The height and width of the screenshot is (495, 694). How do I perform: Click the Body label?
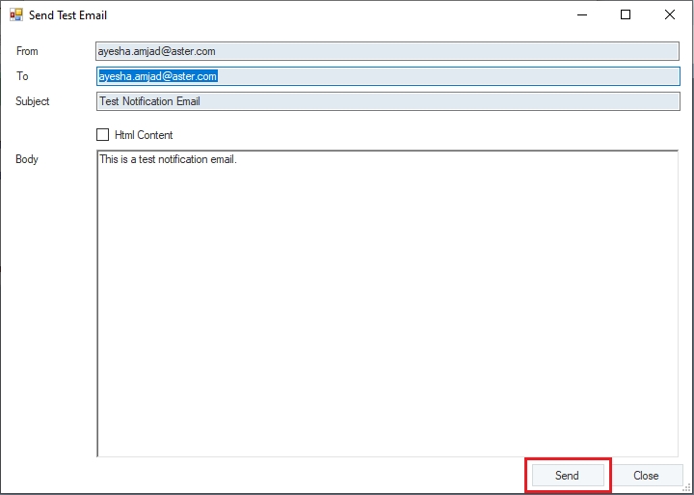tap(27, 159)
